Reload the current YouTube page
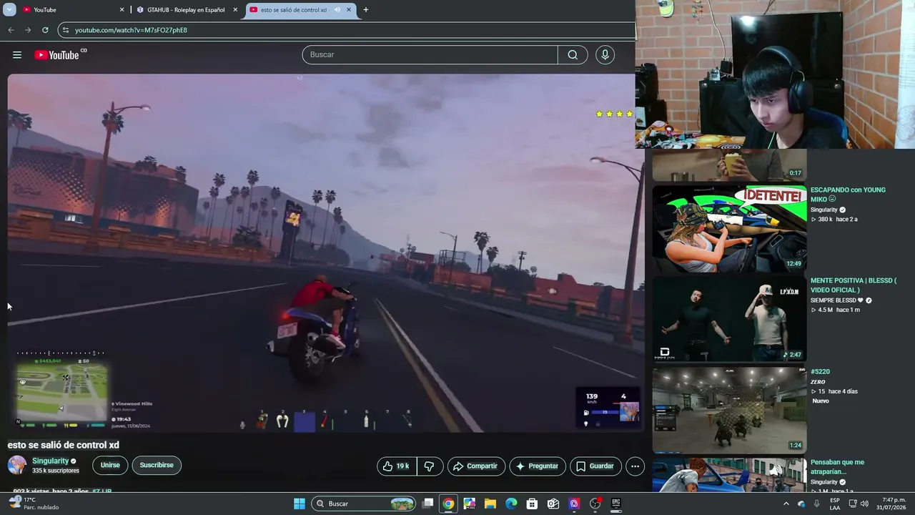Viewport: 915px width, 515px height. tap(45, 30)
